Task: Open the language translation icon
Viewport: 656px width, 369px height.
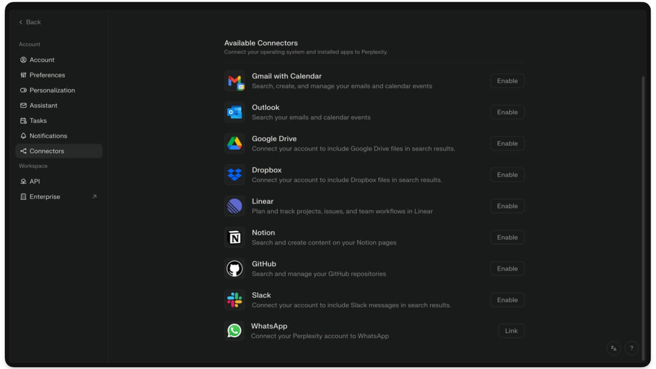Action: point(614,348)
